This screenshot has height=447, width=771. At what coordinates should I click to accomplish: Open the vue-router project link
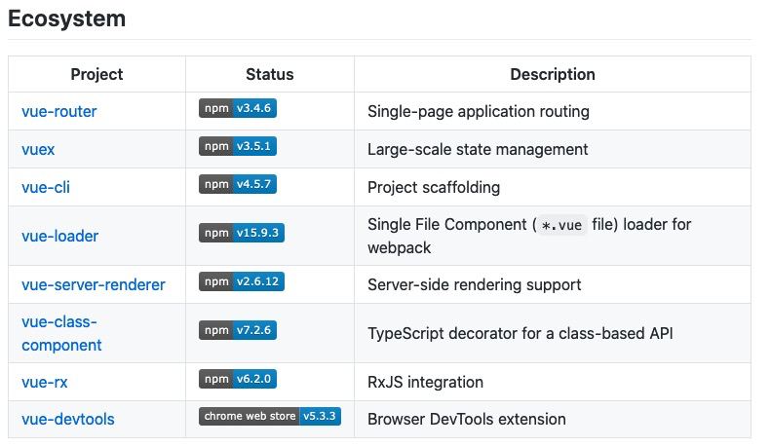click(x=59, y=111)
